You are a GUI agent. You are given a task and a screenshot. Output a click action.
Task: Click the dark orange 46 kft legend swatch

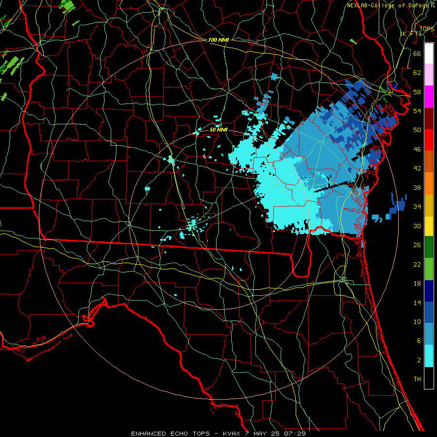[x=429, y=162]
